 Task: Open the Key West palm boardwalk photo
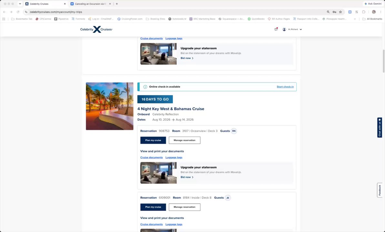pos(109,106)
